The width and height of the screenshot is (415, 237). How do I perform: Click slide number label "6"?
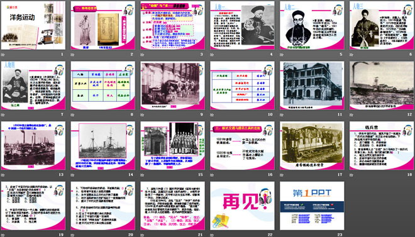coord(411,55)
